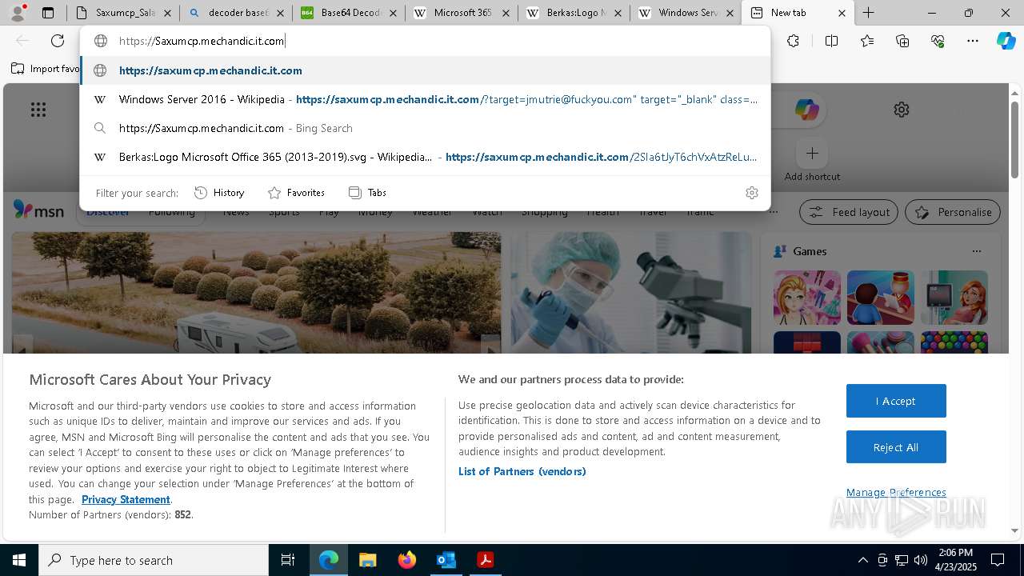Select the Berkas:Logo Microsoft Office 365 suggestion
This screenshot has width=1024, height=576.
425,157
